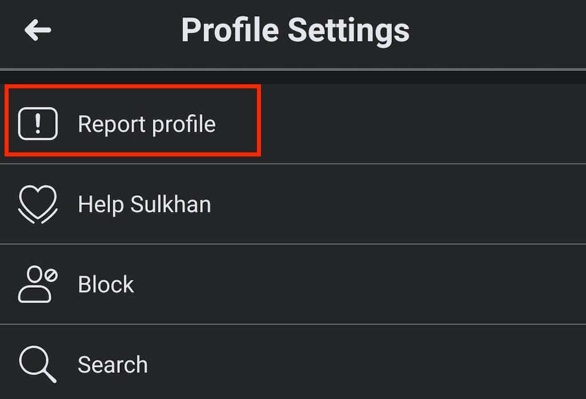Image resolution: width=586 pixels, height=399 pixels.
Task: Start a search from Profile Settings
Action: coord(112,364)
